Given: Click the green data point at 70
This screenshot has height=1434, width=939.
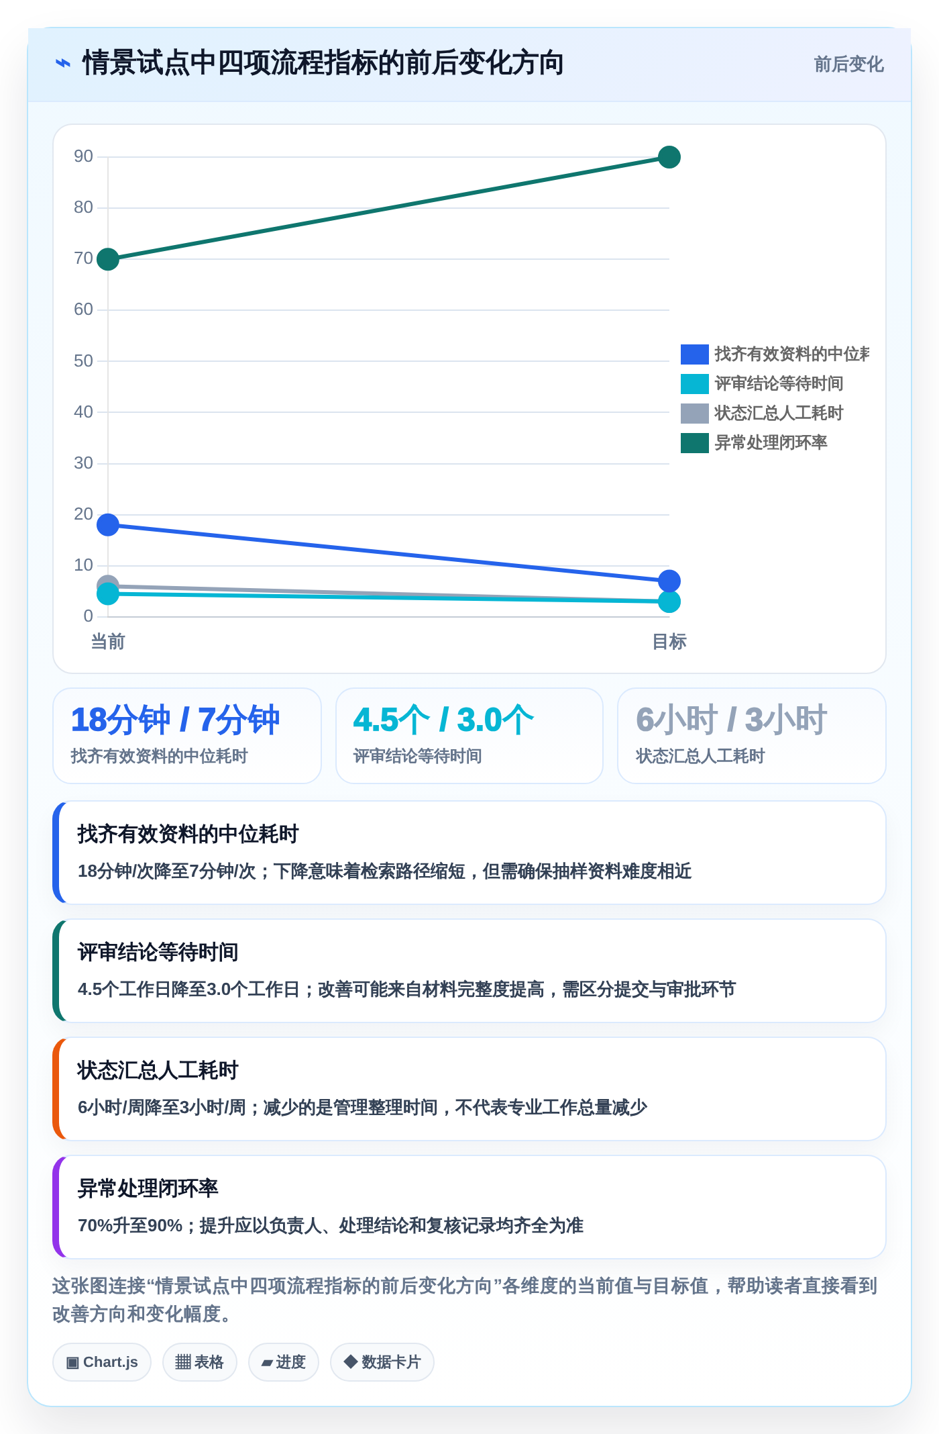Looking at the screenshot, I should coord(108,259).
